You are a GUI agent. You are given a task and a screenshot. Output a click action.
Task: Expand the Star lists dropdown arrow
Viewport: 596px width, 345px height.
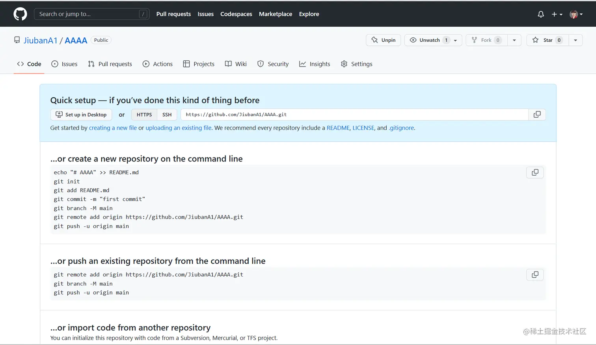click(x=576, y=40)
